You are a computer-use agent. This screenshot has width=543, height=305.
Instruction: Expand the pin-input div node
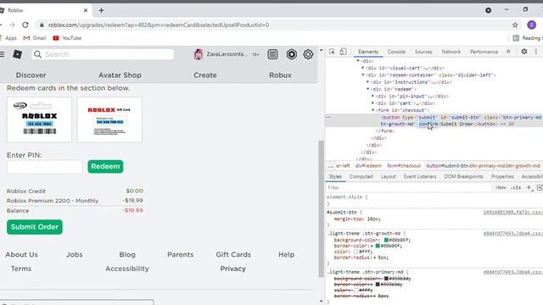(x=372, y=96)
